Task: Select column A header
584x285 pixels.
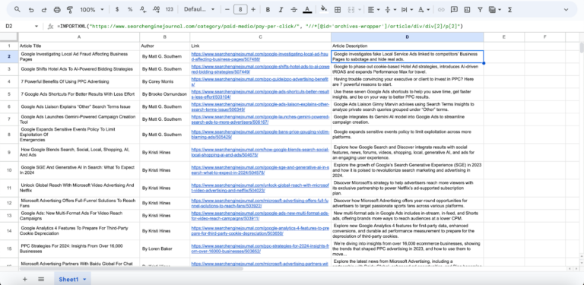Action: point(79,36)
